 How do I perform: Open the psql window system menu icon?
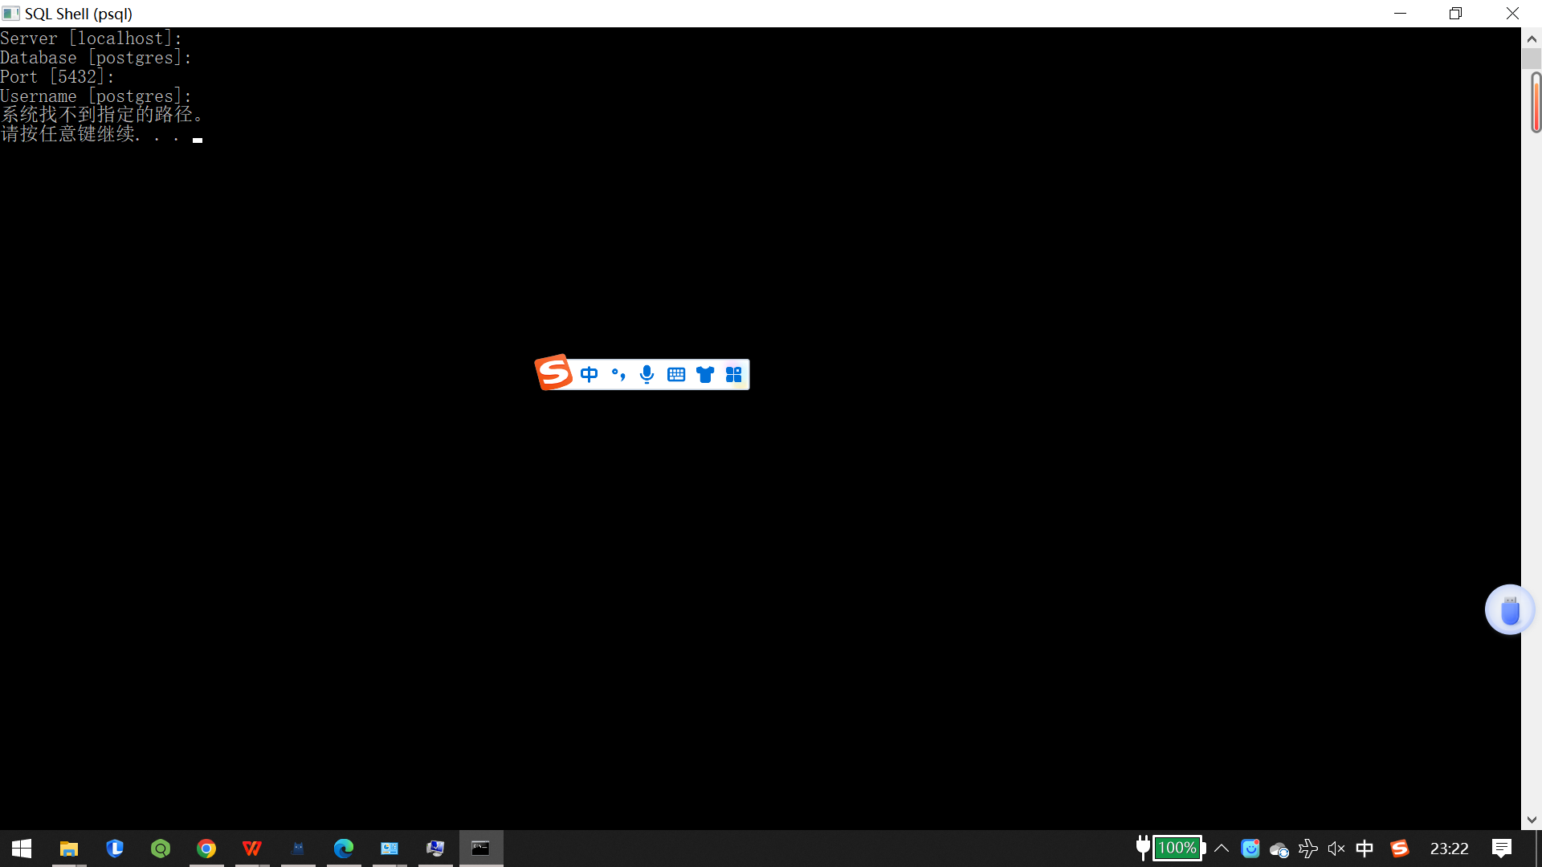[x=10, y=14]
